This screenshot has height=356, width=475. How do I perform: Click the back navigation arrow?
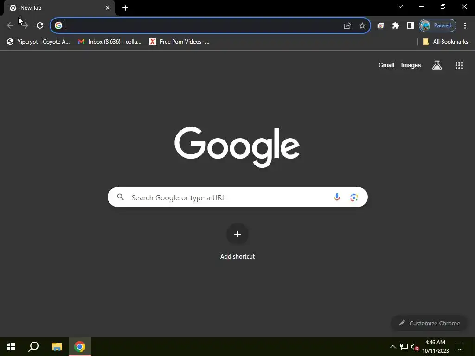click(10, 25)
